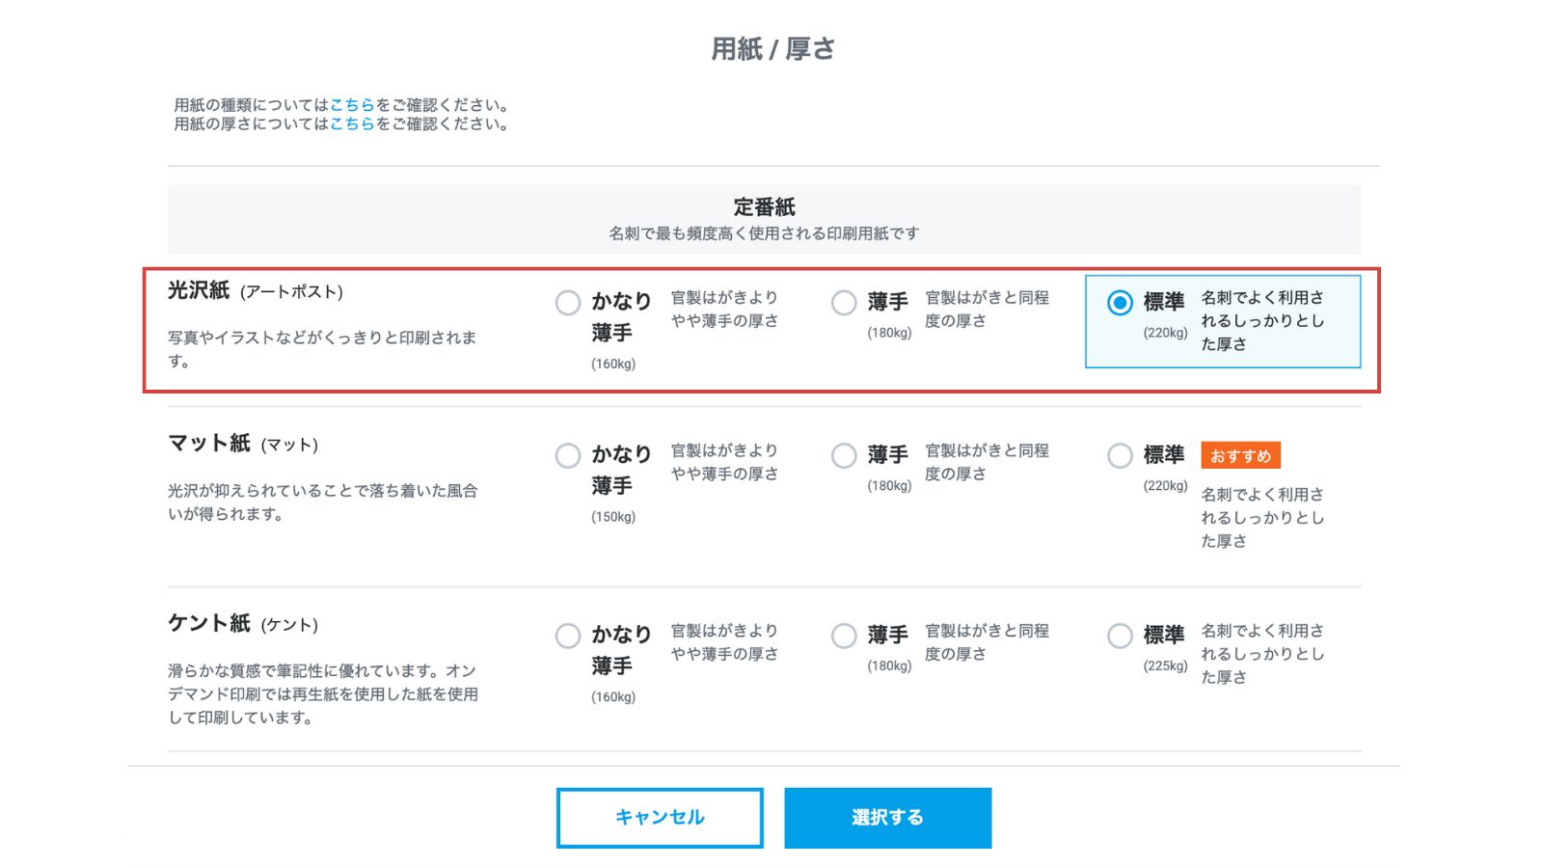This screenshot has width=1543, height=868.
Task: Select 光沢紙 標準 220kg radio button
Action: (1120, 303)
